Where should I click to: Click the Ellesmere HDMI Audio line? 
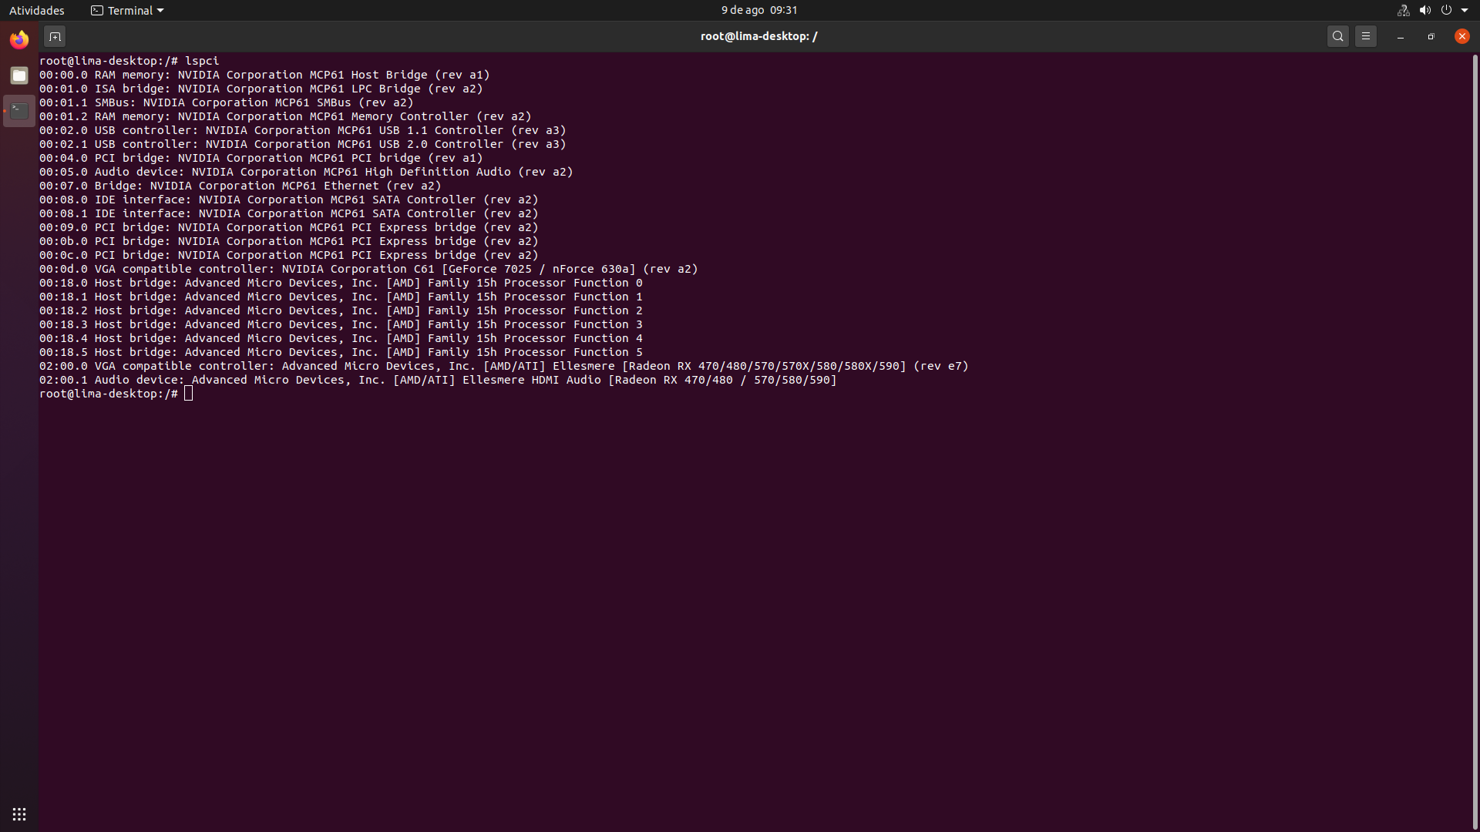point(438,380)
